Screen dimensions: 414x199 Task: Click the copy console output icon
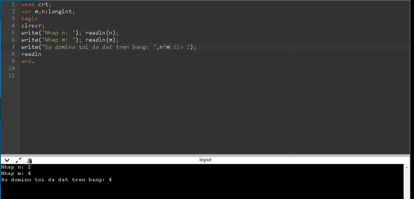(30, 160)
